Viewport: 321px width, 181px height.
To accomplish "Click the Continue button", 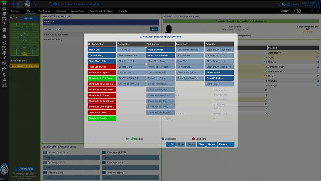I will pos(291,11).
